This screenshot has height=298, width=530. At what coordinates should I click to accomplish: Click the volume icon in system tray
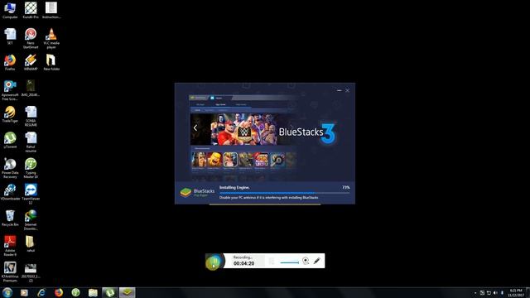point(495,293)
